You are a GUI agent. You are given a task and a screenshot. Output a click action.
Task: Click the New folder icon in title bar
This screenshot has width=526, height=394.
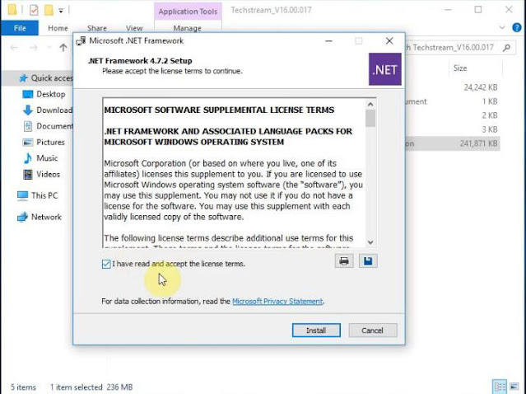click(x=49, y=10)
